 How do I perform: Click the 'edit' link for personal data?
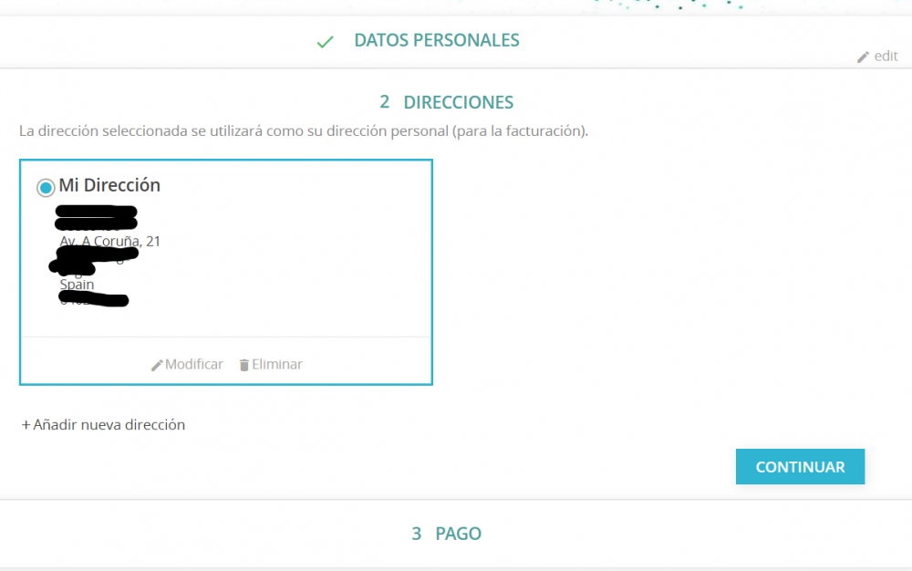[x=886, y=56]
